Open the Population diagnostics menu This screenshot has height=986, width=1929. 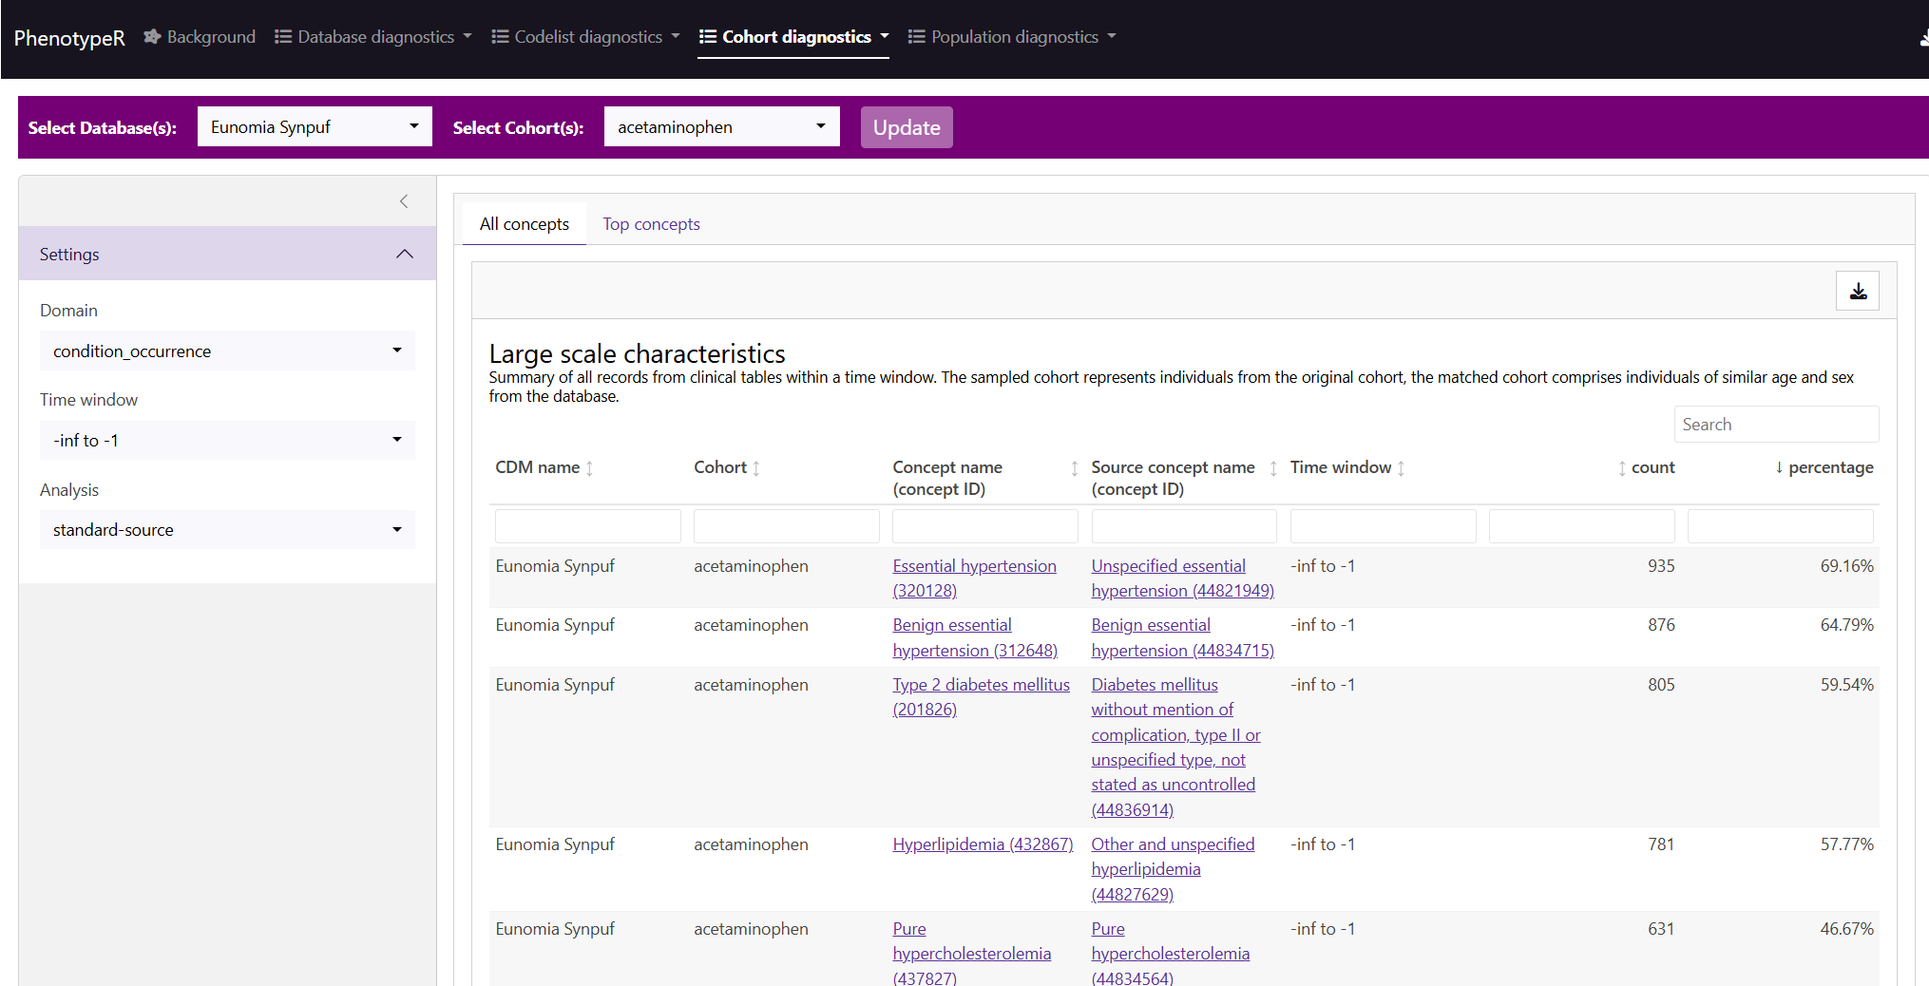point(1012,37)
